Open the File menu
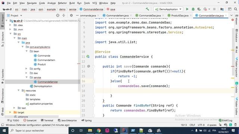Screen dimensions: 239x134 point(9,3)
